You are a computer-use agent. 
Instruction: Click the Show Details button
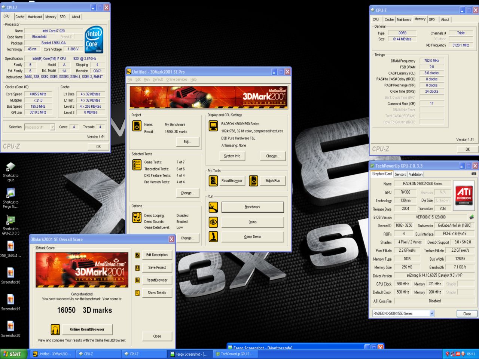[157, 293]
